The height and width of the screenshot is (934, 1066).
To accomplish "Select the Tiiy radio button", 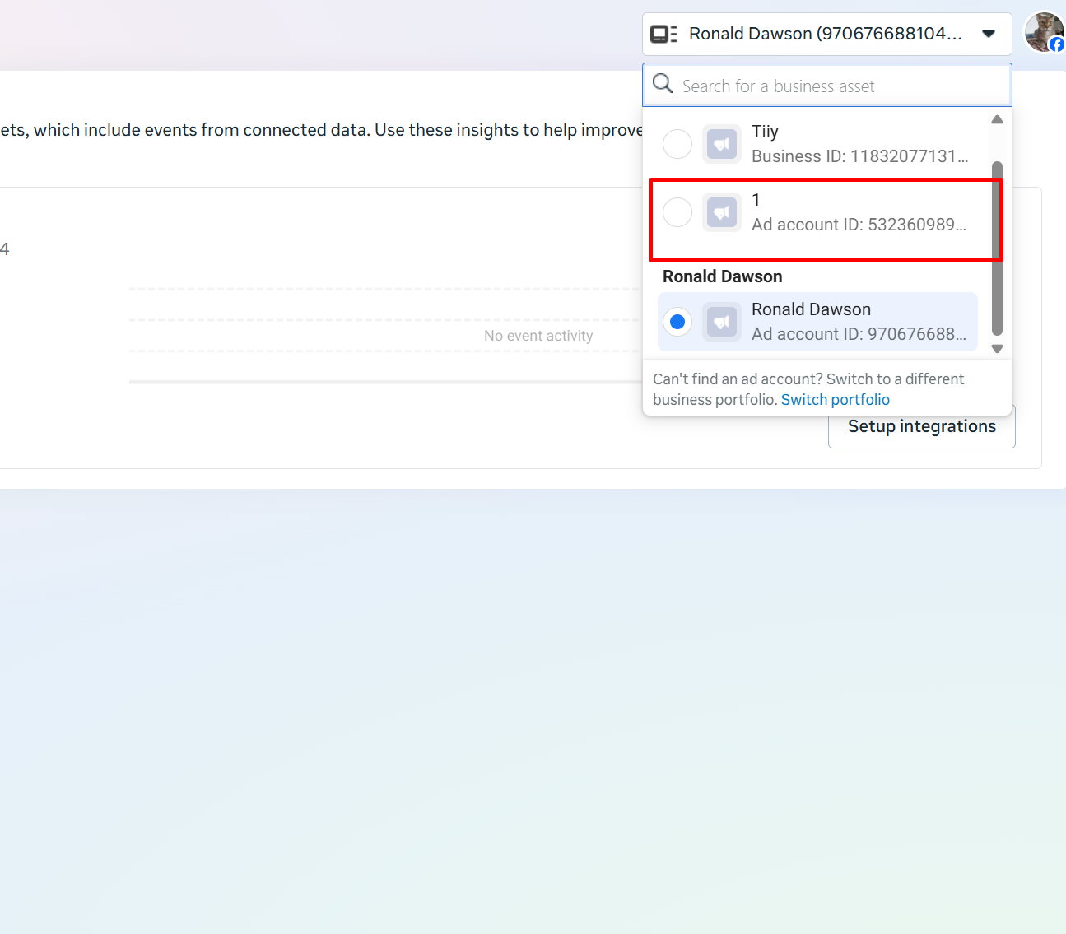I will point(677,144).
